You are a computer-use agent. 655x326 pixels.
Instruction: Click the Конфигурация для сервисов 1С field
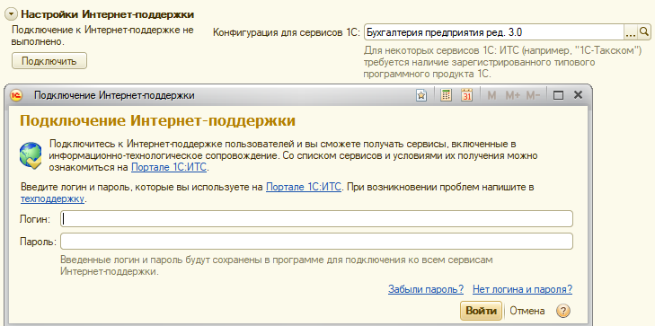(x=494, y=31)
